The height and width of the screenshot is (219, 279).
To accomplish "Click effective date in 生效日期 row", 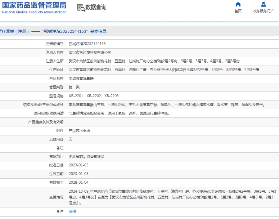I will point(78,174).
